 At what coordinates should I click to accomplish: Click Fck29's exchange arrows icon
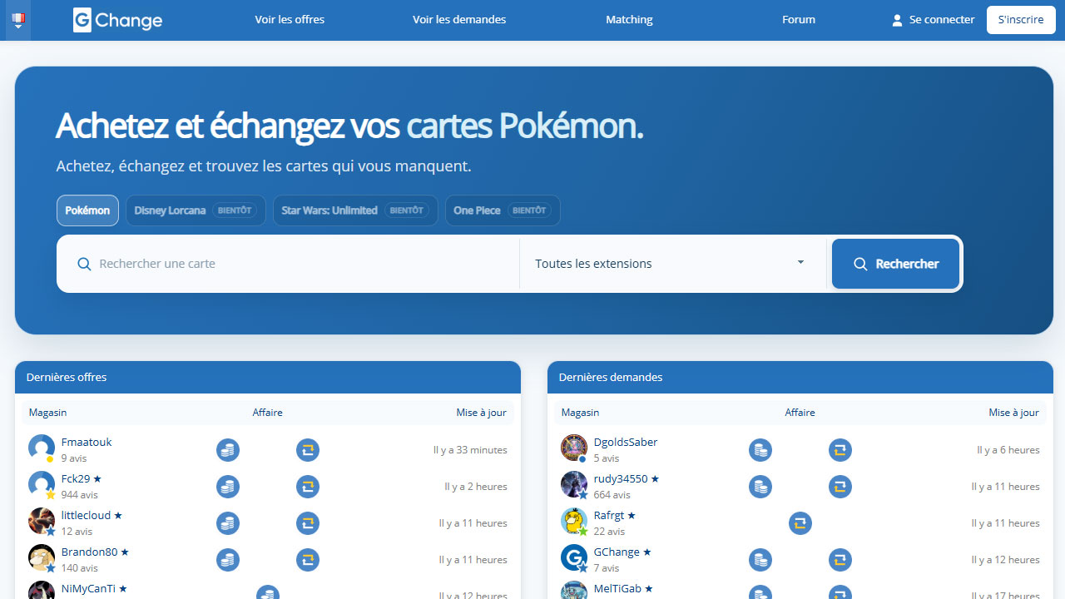(x=308, y=487)
